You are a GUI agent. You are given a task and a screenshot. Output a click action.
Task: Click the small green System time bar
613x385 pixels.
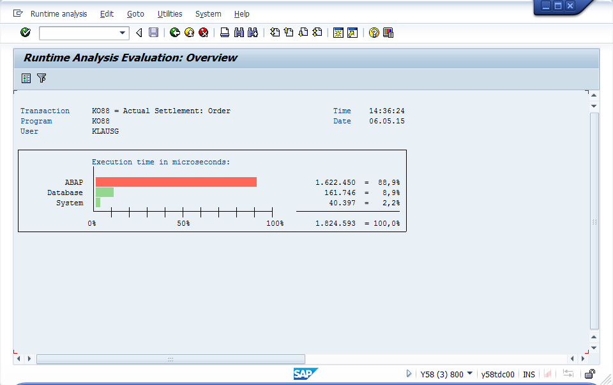click(98, 203)
